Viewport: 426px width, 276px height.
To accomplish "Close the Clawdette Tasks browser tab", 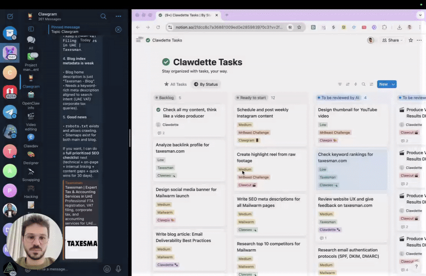I will [216, 15].
